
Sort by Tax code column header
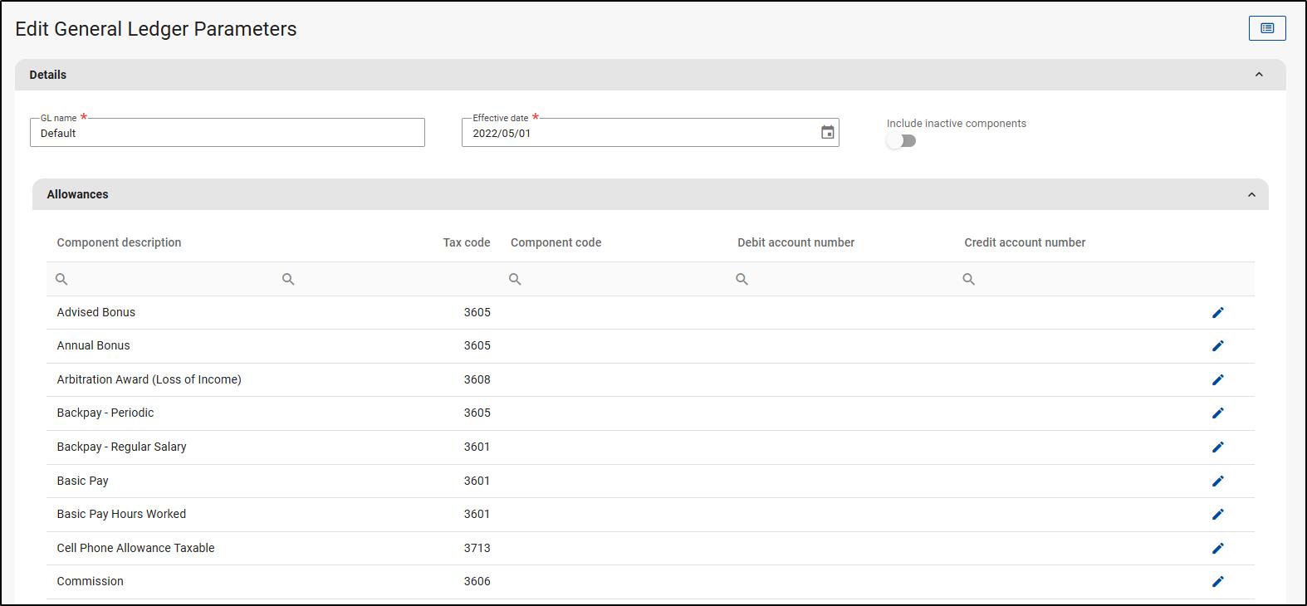pos(466,242)
